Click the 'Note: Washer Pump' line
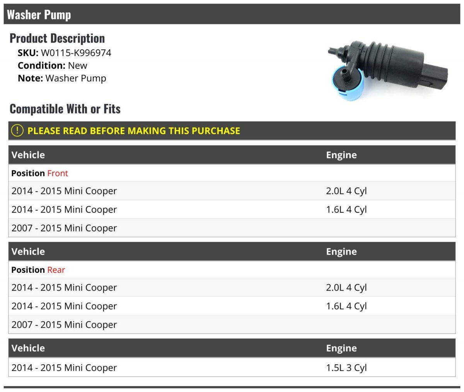Image resolution: width=464 pixels, height=392 pixels. coord(62,78)
